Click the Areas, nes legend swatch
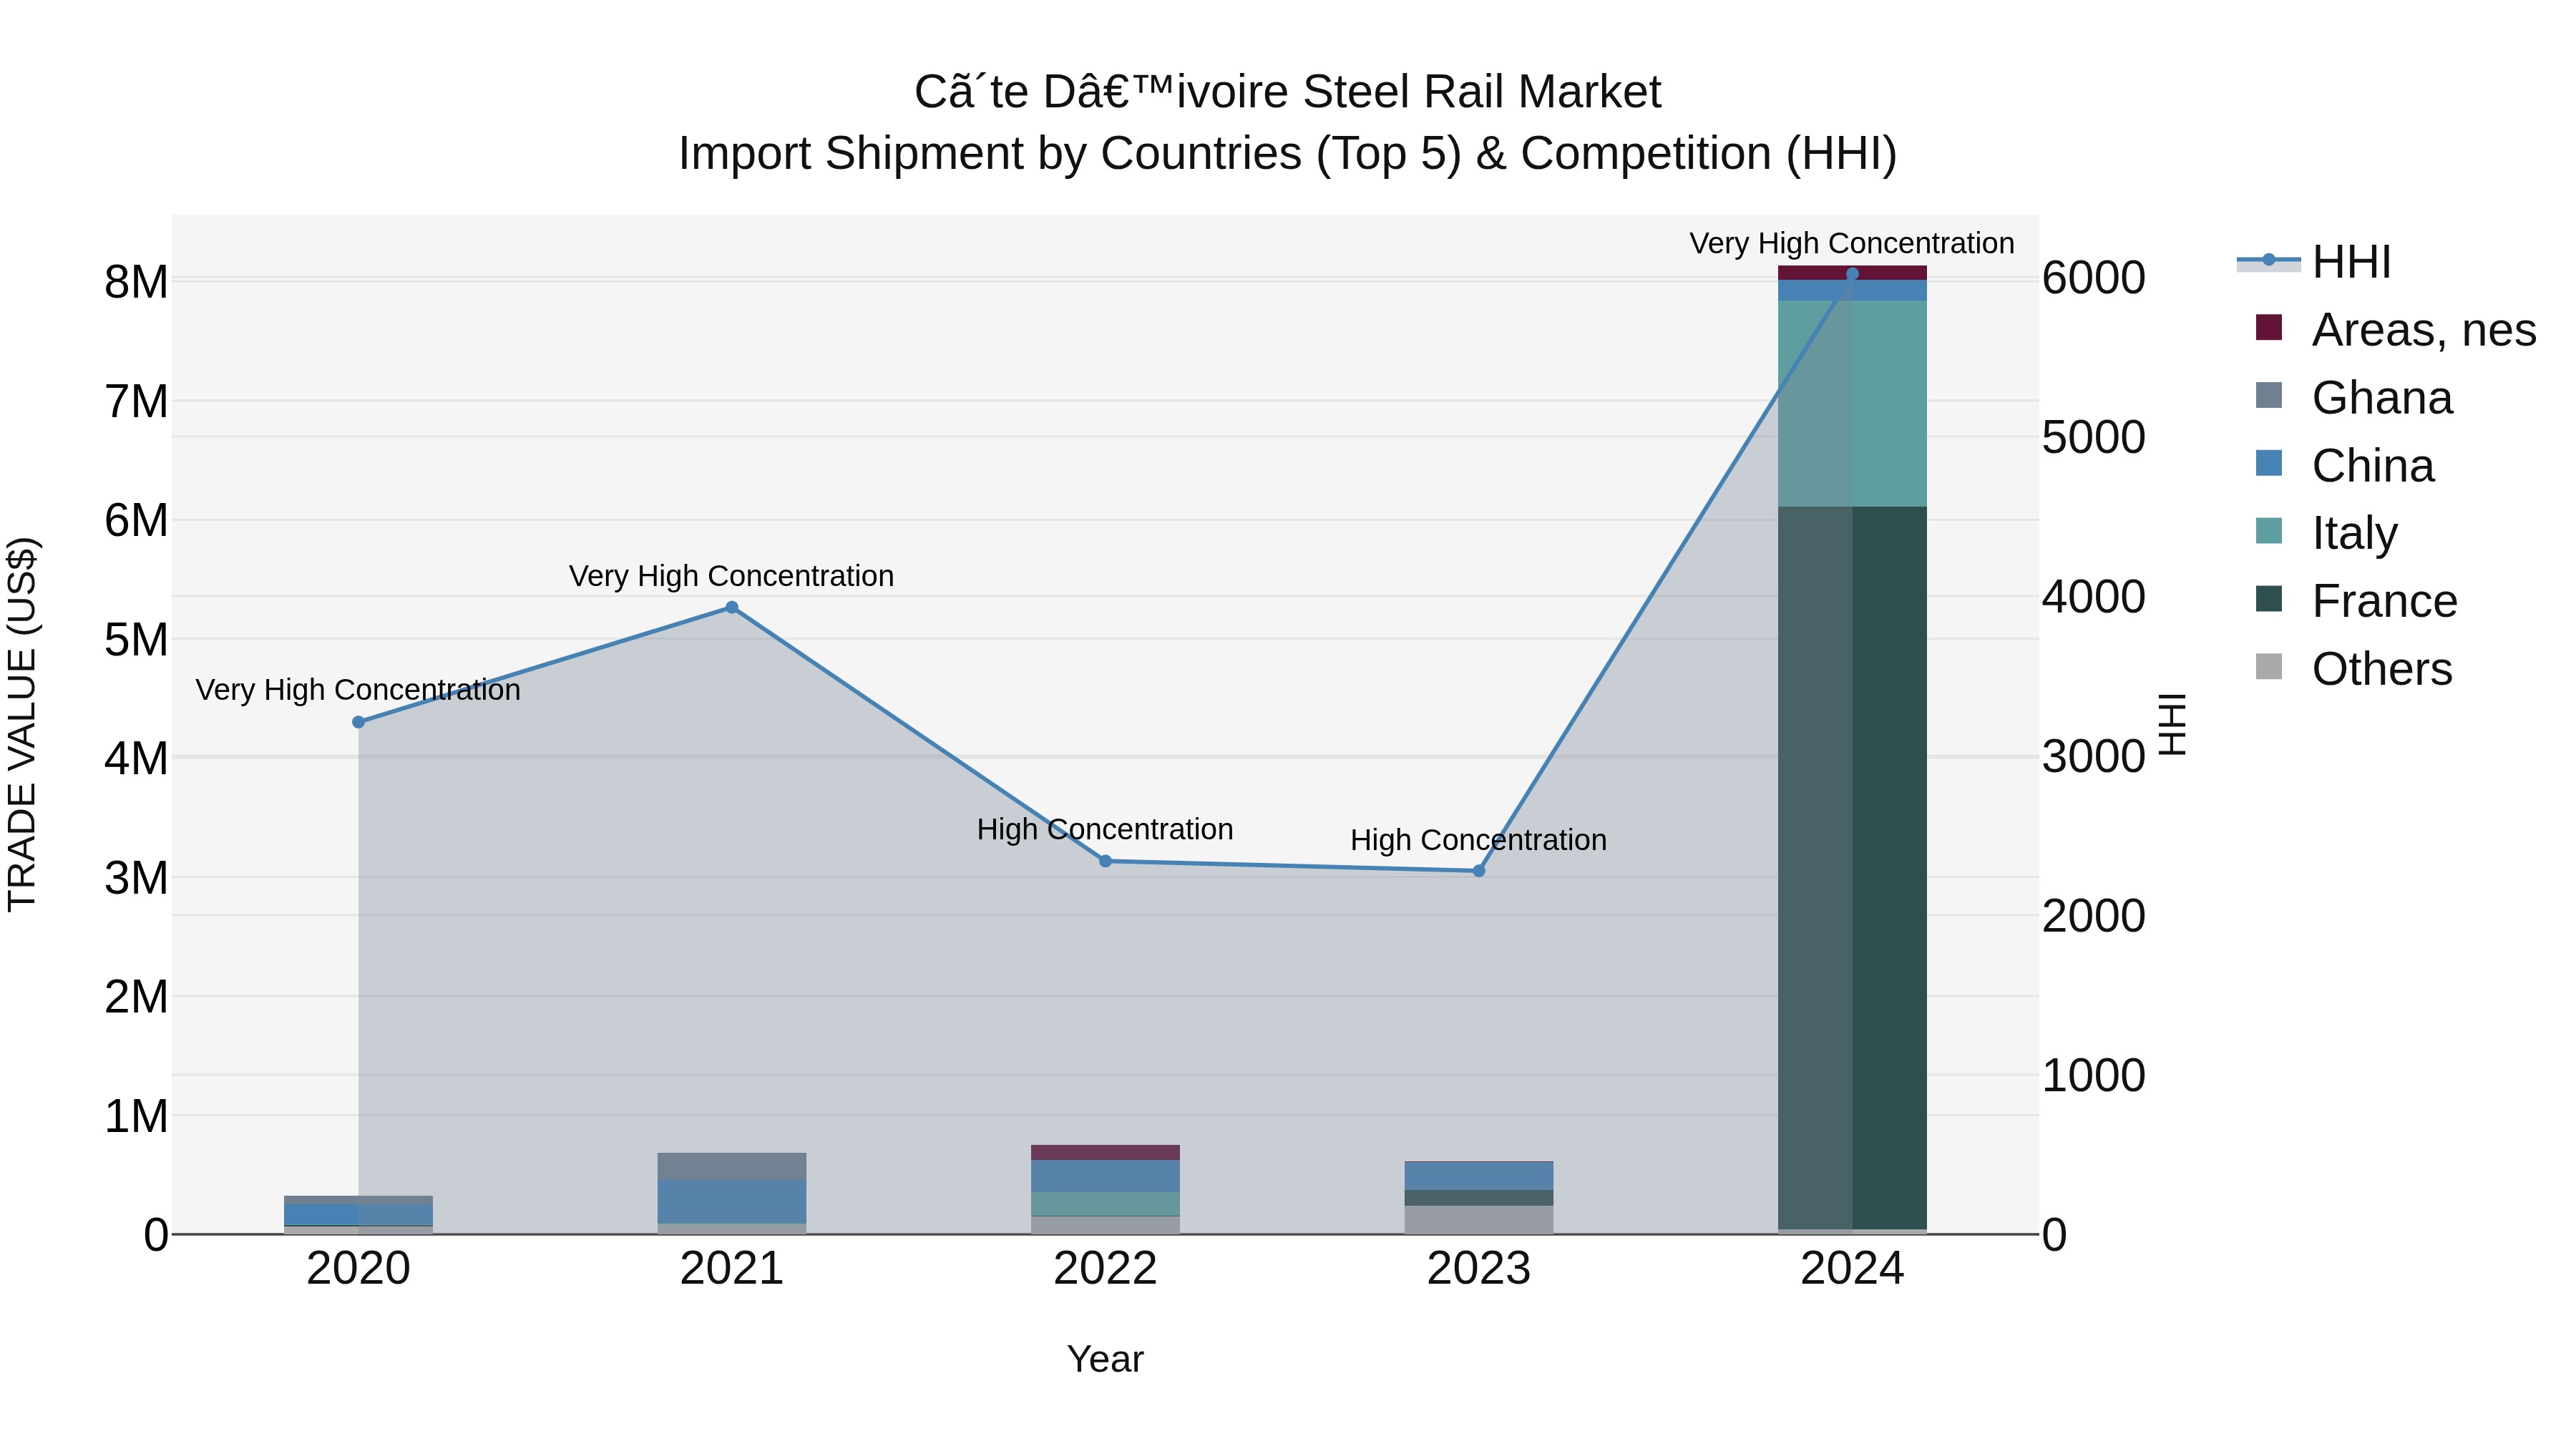Viewport: 2576px width, 1449px height. coord(2269,328)
